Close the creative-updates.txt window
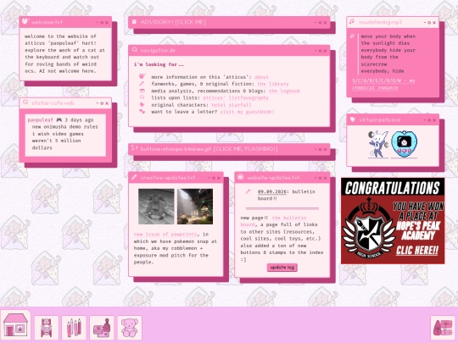 pos(219,178)
